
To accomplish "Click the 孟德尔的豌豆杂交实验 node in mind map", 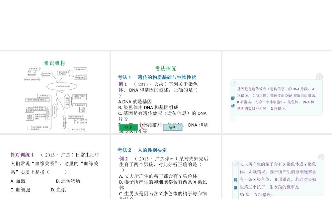I will (x=80, y=97).
